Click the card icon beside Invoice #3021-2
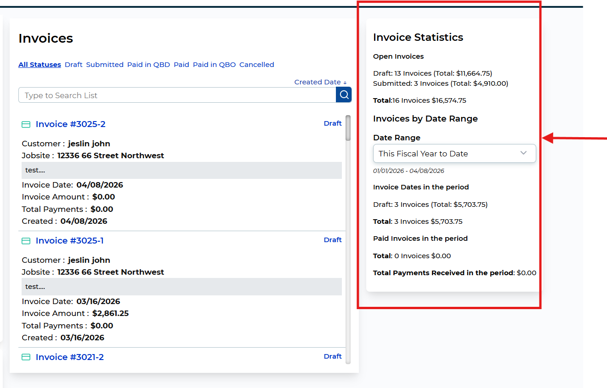607x388 pixels. pos(26,357)
